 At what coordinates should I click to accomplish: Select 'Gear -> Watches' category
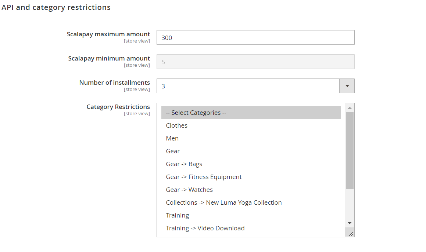pyautogui.click(x=189, y=190)
